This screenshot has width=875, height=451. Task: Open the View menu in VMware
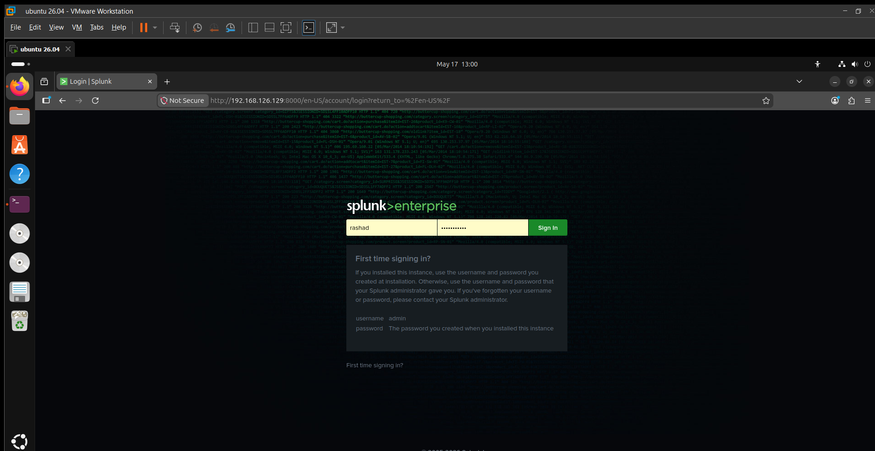click(x=57, y=27)
